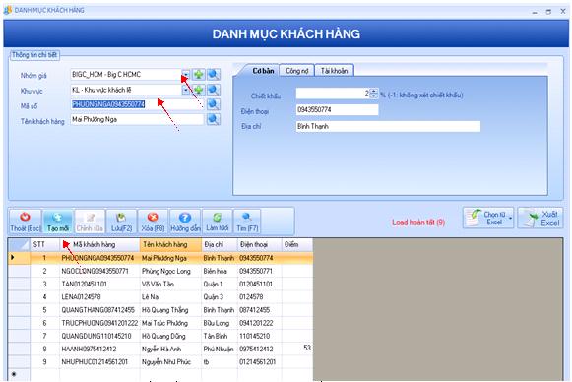572x382 pixels.
Task: Click address cell Bửu Long
Action: point(216,323)
